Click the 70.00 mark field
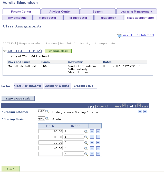The height and width of the screenshot is (172, 164). coord(51,143)
